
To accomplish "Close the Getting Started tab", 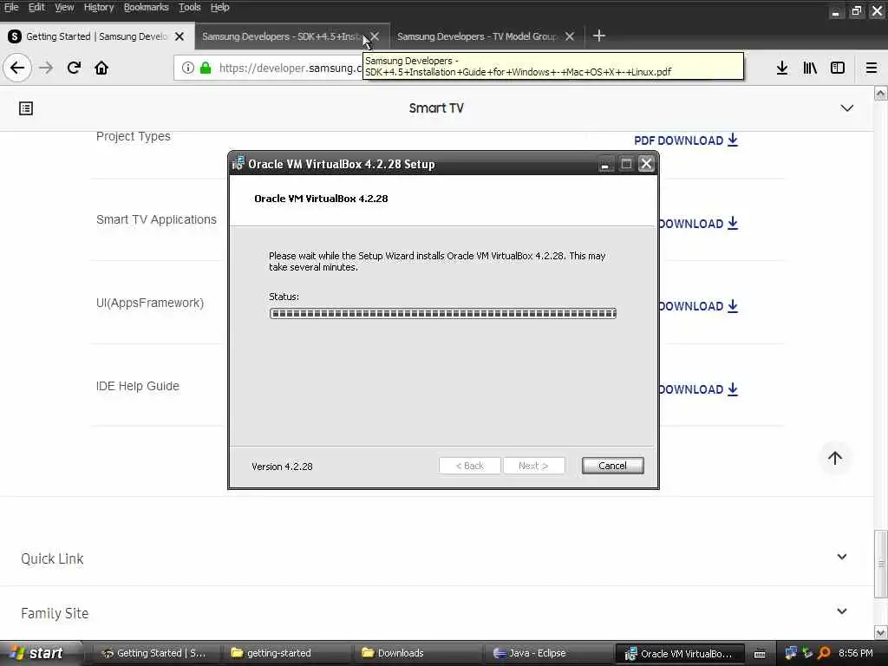I will click(180, 36).
